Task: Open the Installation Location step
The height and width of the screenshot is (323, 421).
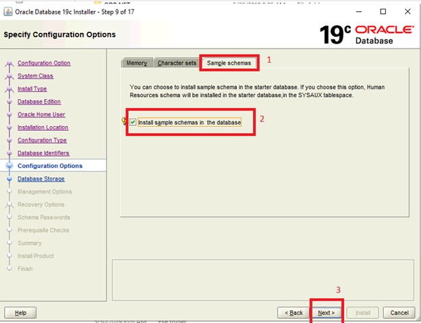Action: (43, 127)
